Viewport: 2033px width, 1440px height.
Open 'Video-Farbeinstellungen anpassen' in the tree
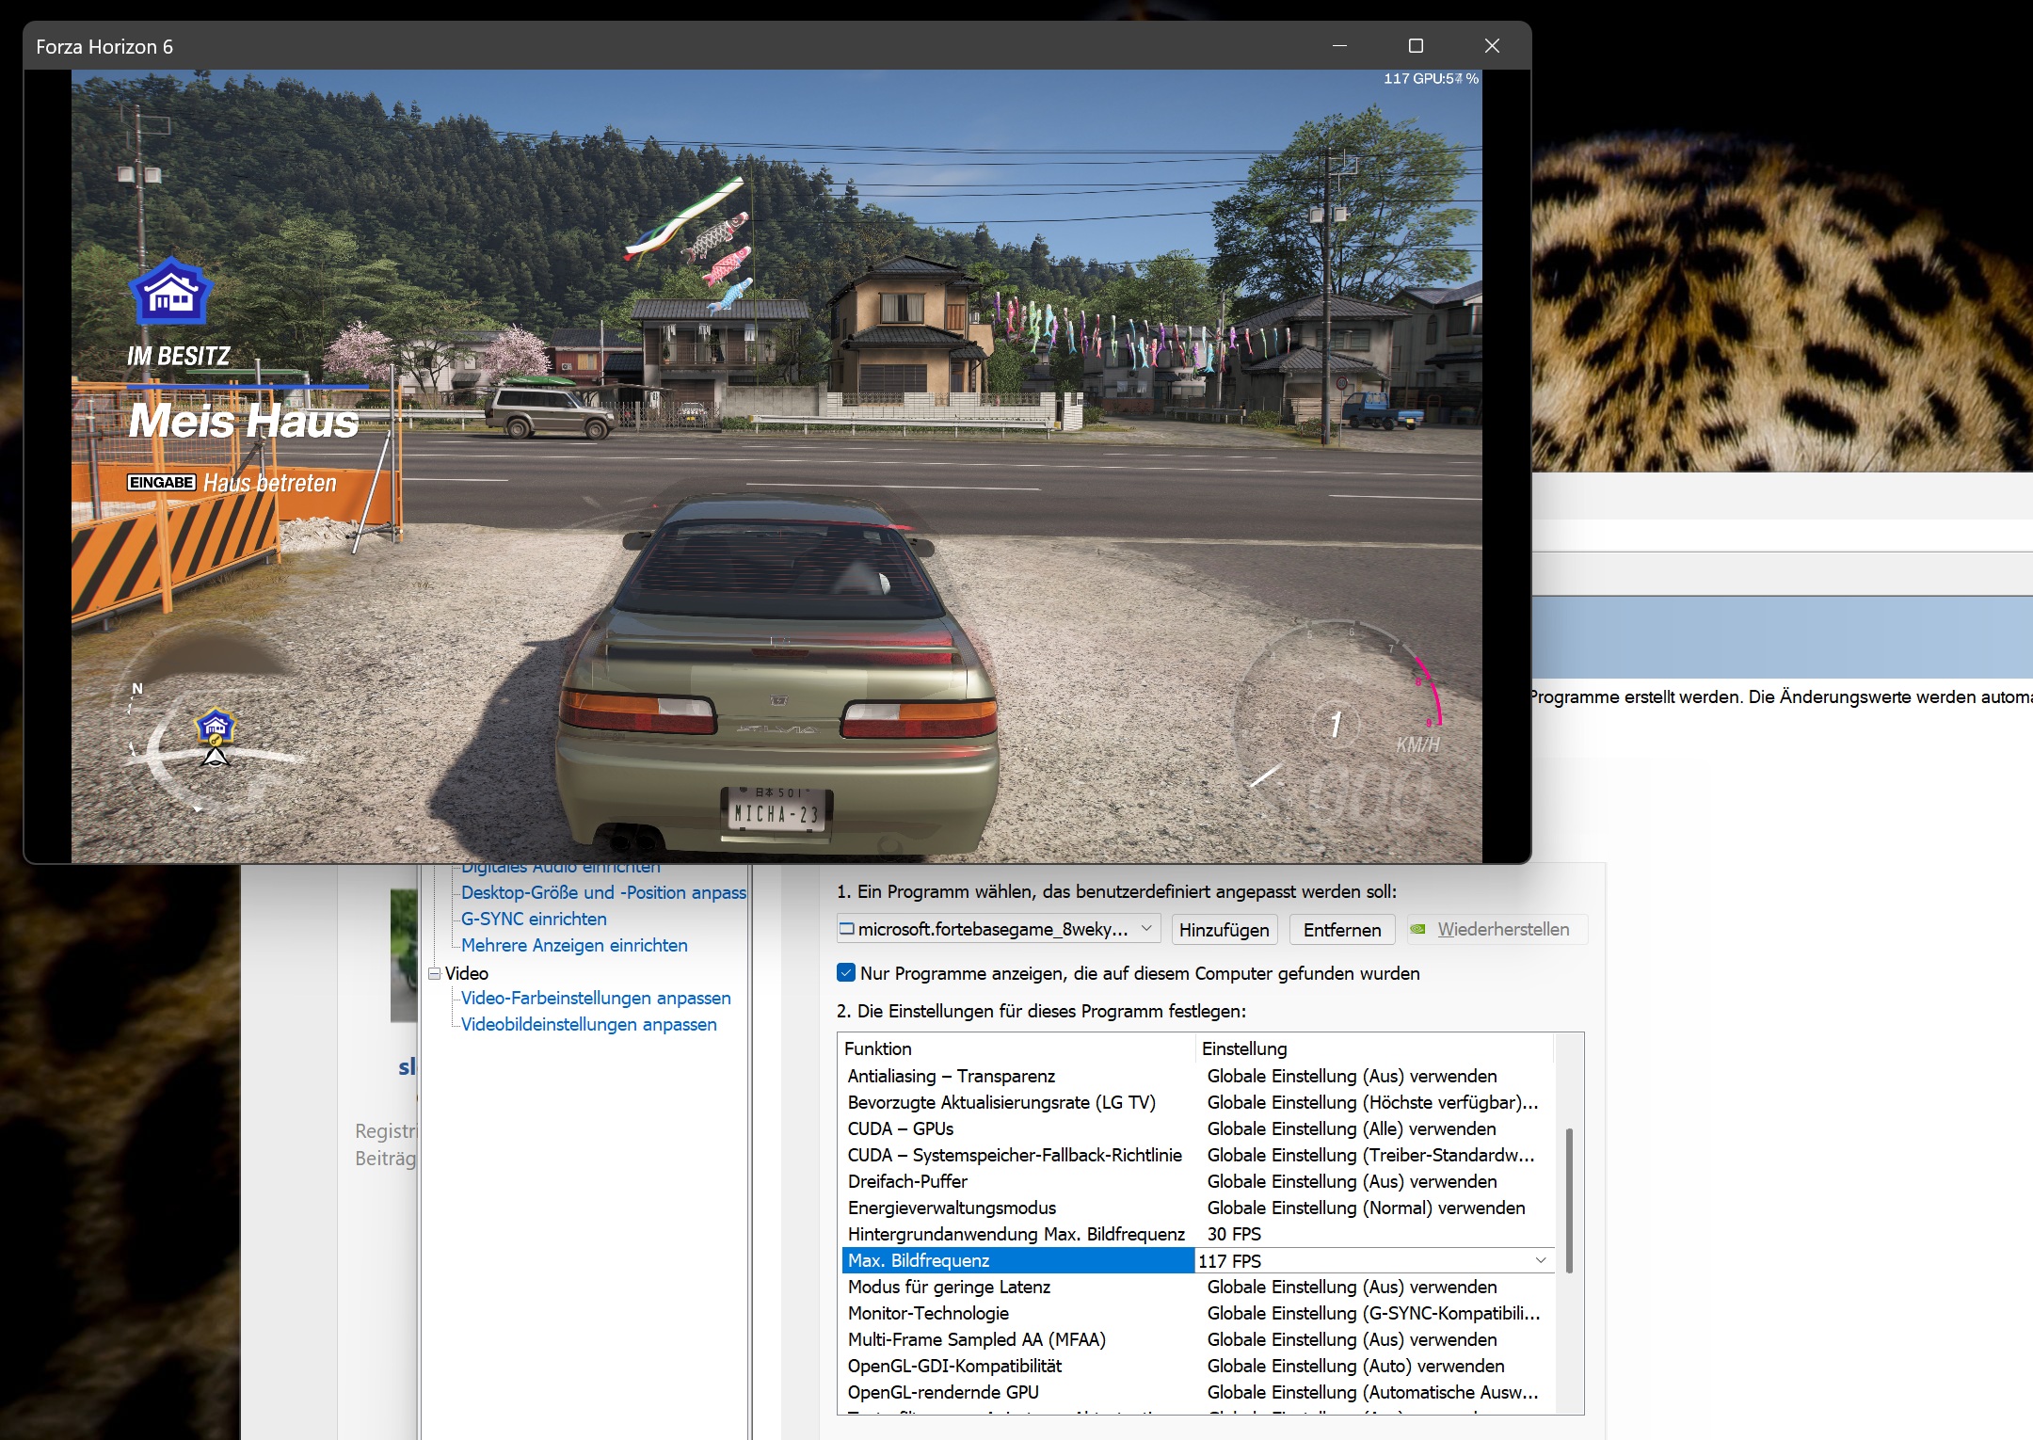tap(596, 998)
